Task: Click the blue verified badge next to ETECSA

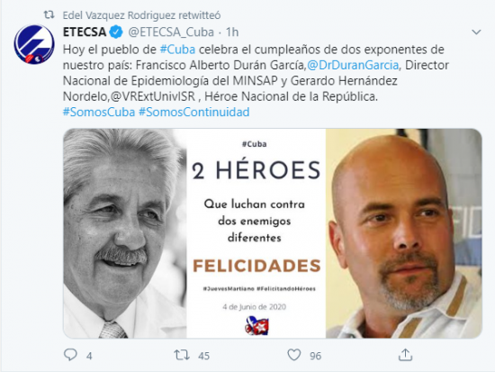Action: point(116,32)
